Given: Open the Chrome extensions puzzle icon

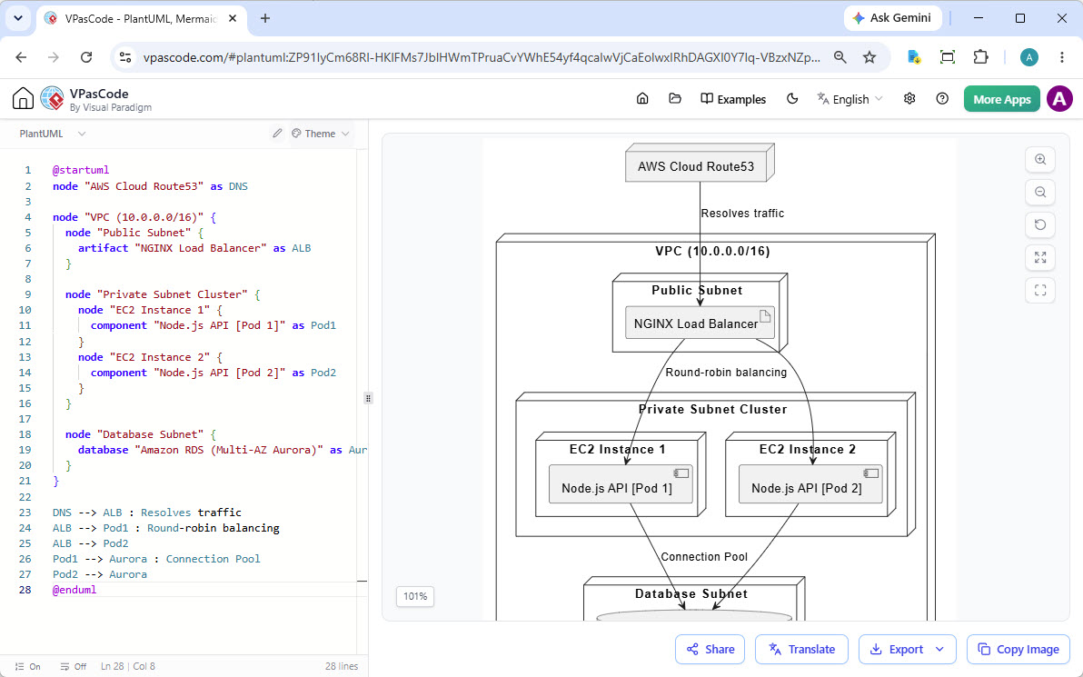Looking at the screenshot, I should 980,57.
